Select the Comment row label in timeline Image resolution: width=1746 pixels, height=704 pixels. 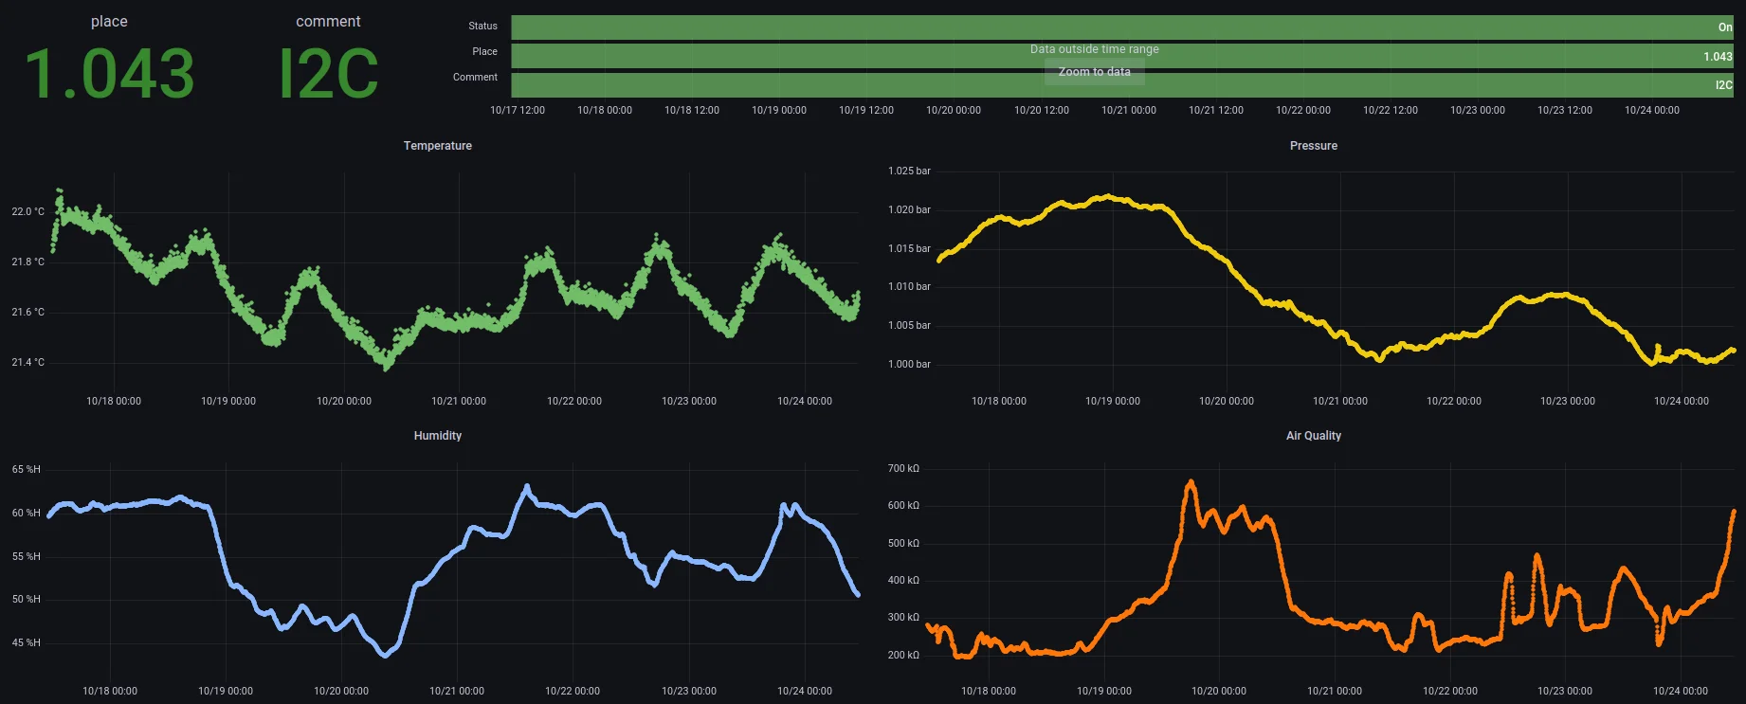point(475,78)
